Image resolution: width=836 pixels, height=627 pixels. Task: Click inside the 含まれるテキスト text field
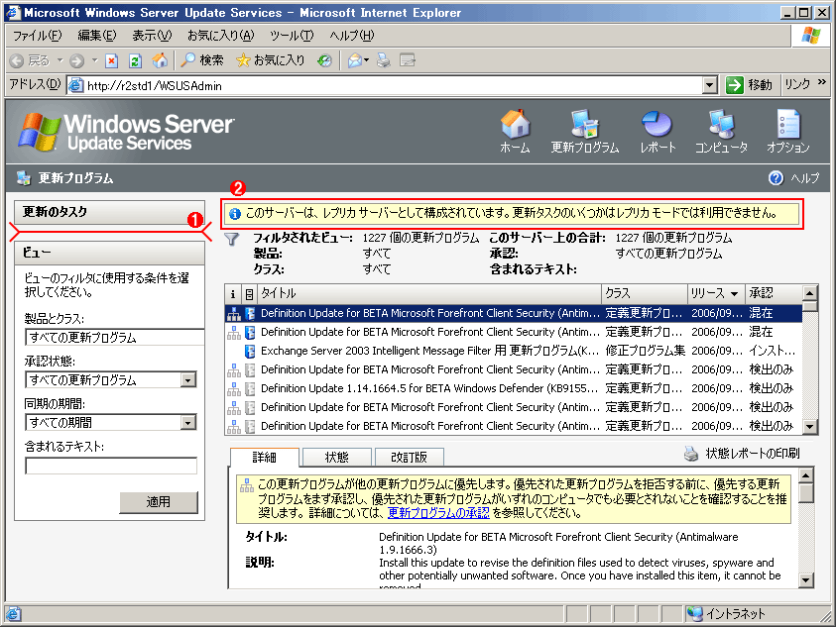click(x=111, y=466)
